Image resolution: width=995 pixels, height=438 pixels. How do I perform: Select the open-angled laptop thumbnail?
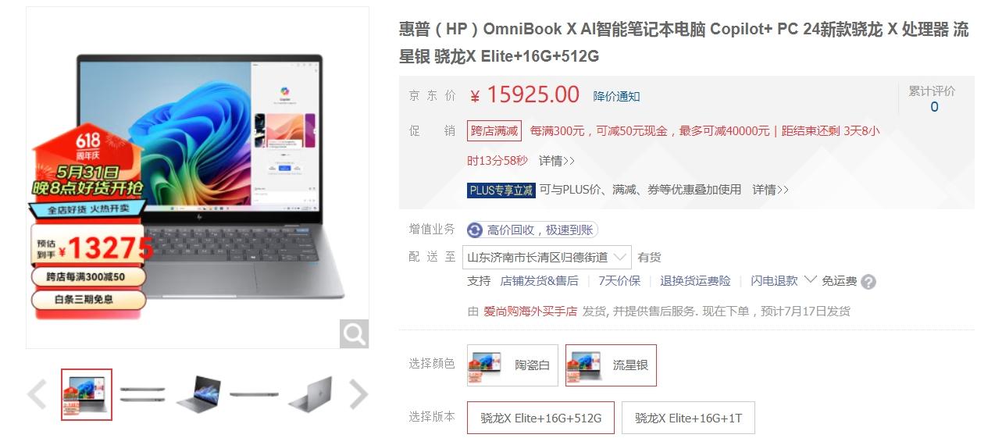coord(198,394)
